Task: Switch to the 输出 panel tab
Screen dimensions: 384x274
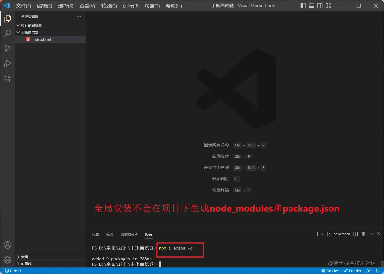Action: 110,234
